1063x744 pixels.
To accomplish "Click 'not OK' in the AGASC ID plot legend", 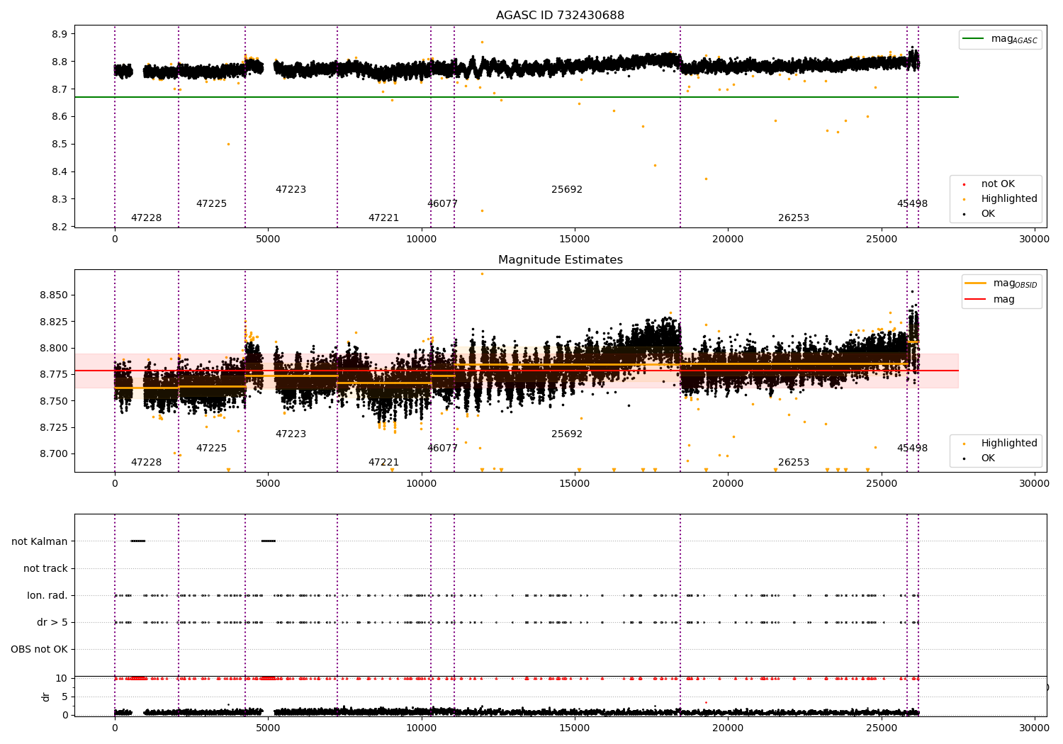I will 998,184.
